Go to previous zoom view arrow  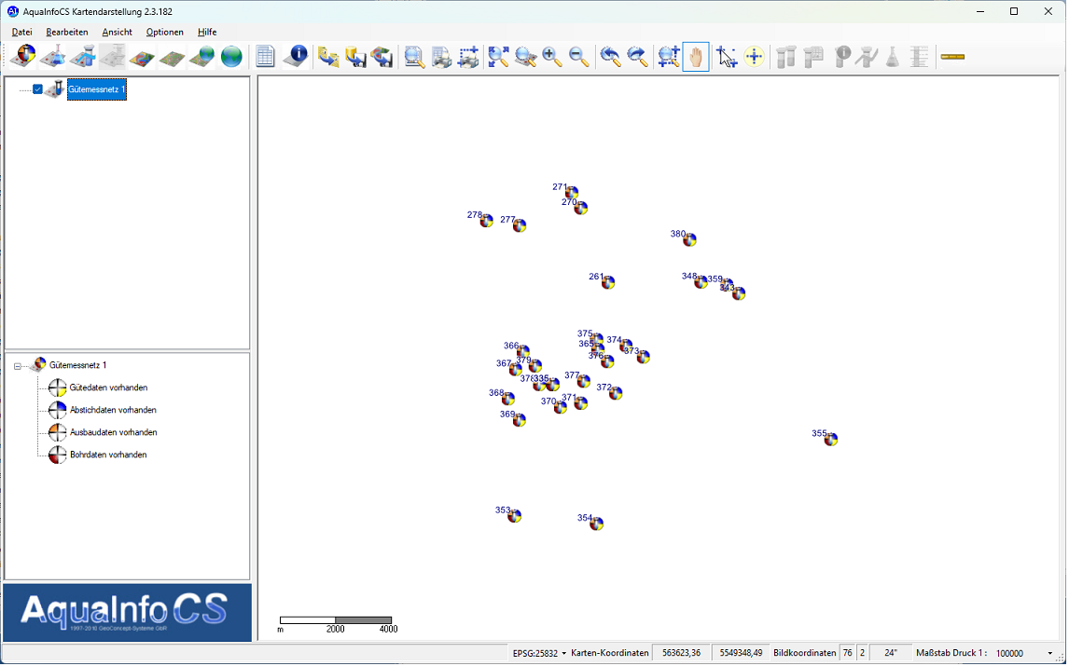tap(611, 57)
